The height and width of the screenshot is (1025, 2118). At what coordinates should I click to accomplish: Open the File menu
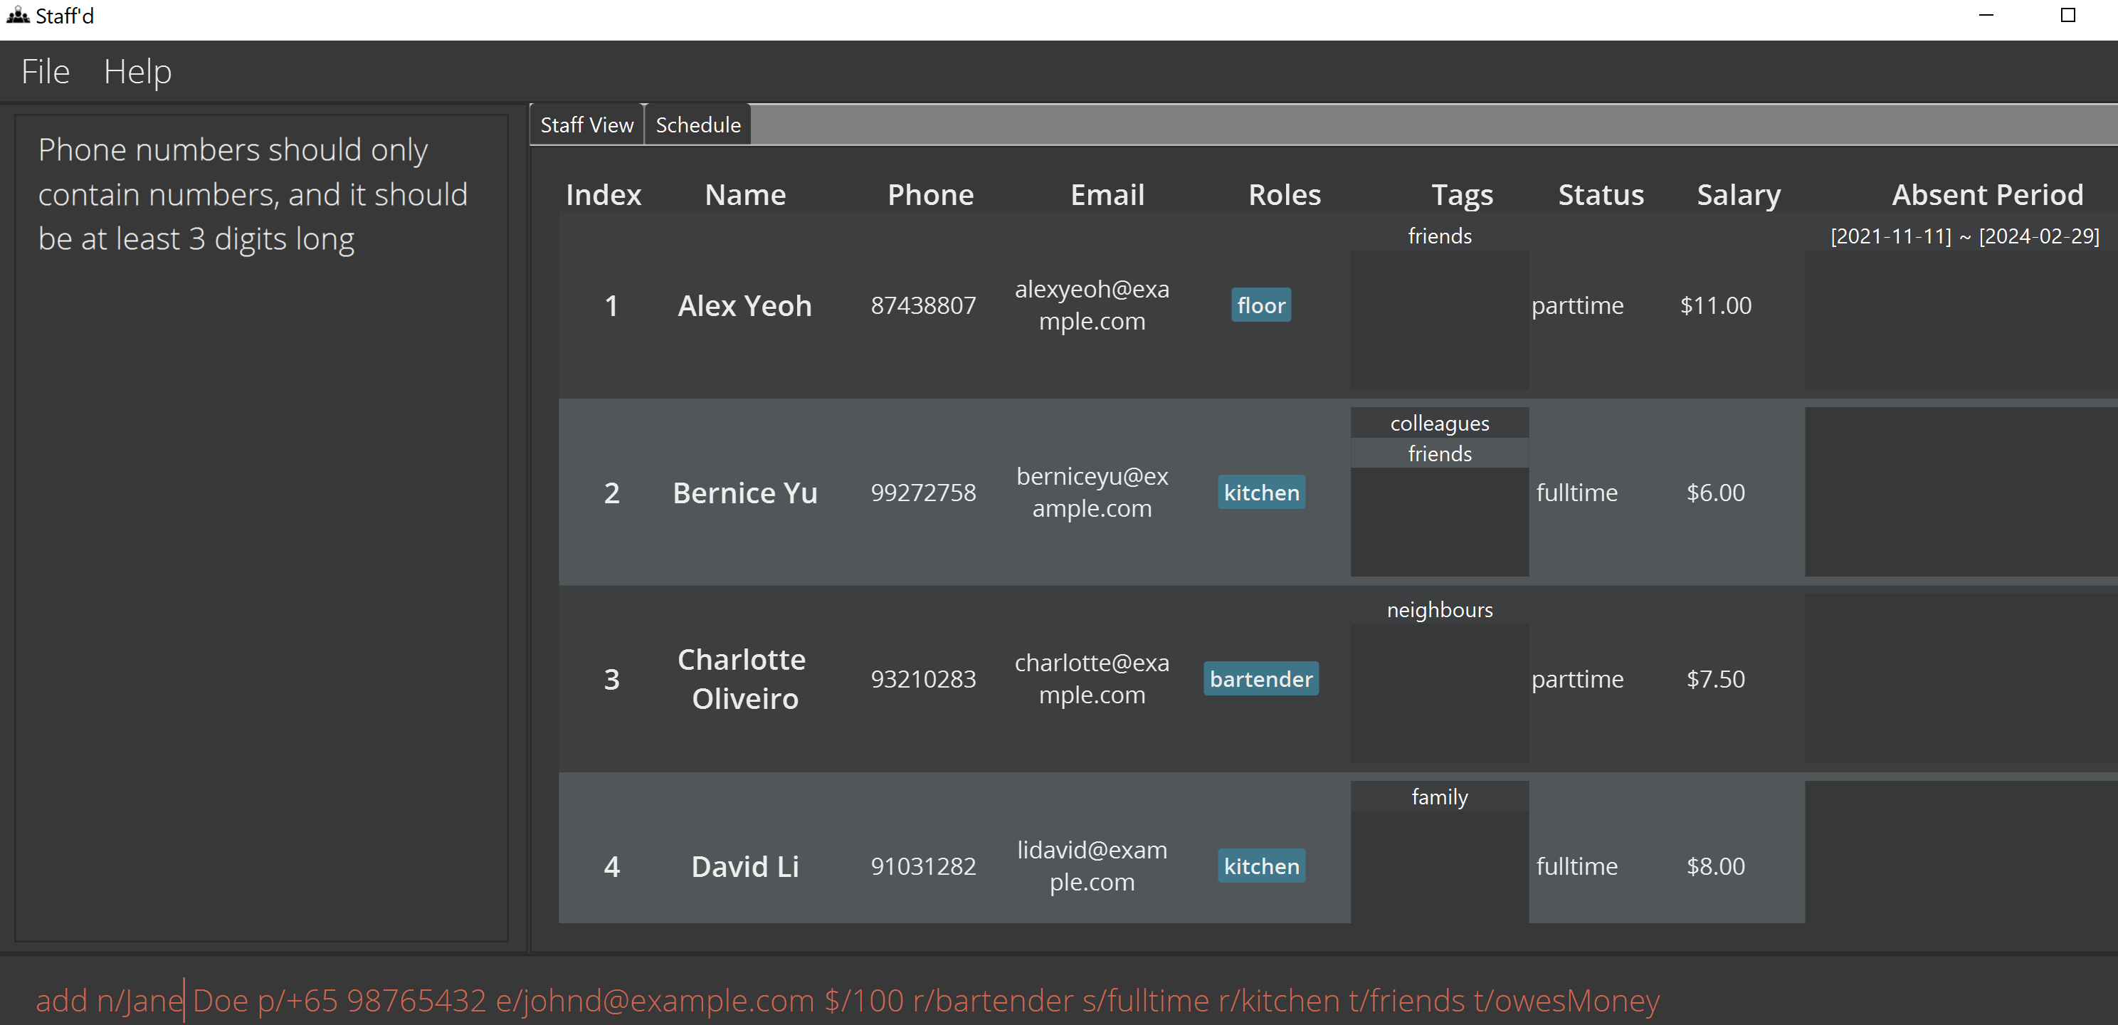[x=46, y=72]
